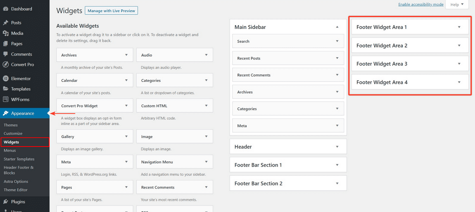Open Theme Editor submenu item

(x=15, y=190)
